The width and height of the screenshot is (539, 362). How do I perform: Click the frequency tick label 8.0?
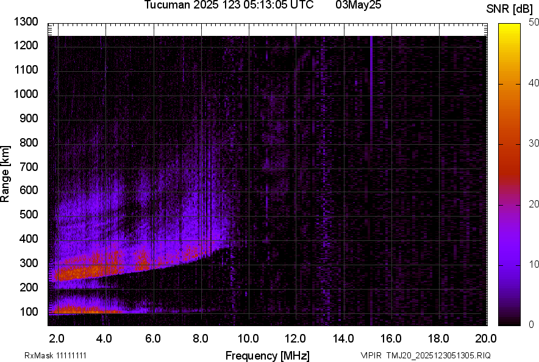click(x=201, y=339)
